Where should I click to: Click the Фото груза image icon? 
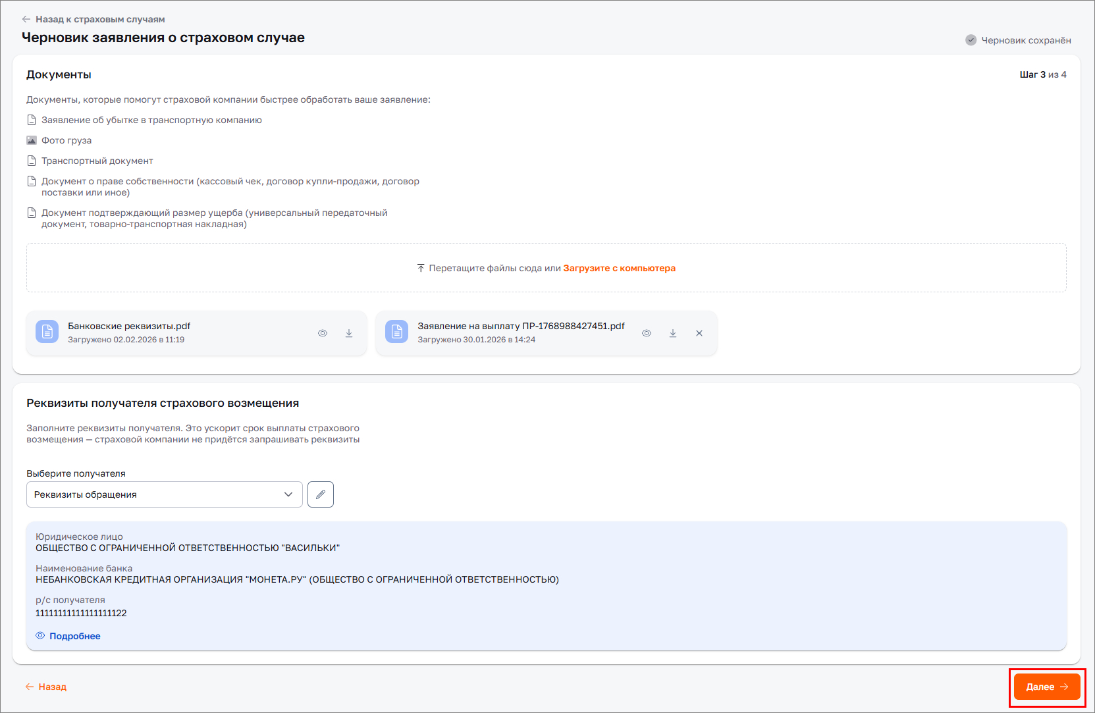point(32,140)
